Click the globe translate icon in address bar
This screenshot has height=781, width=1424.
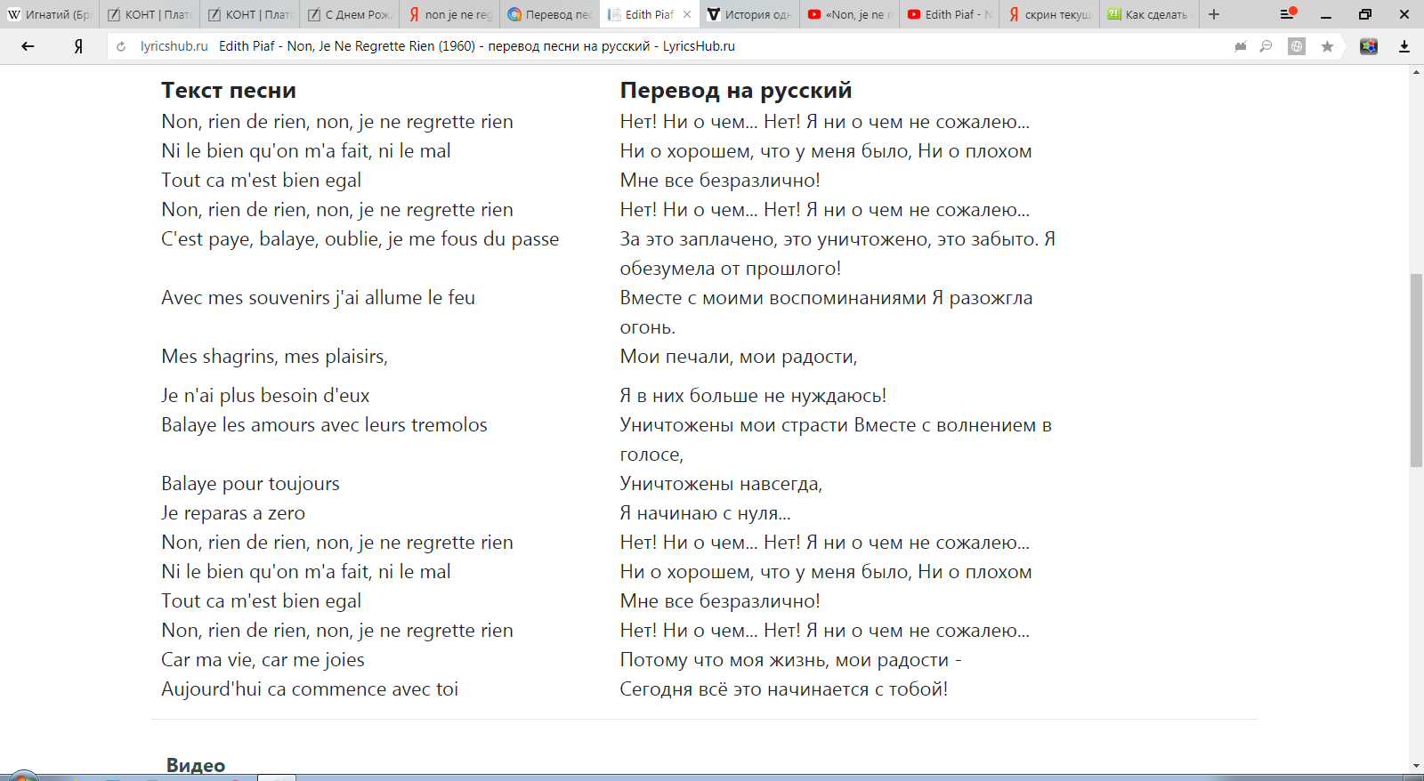(x=1297, y=46)
